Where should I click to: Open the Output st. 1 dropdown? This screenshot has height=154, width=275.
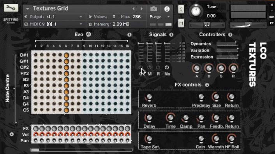[53, 17]
